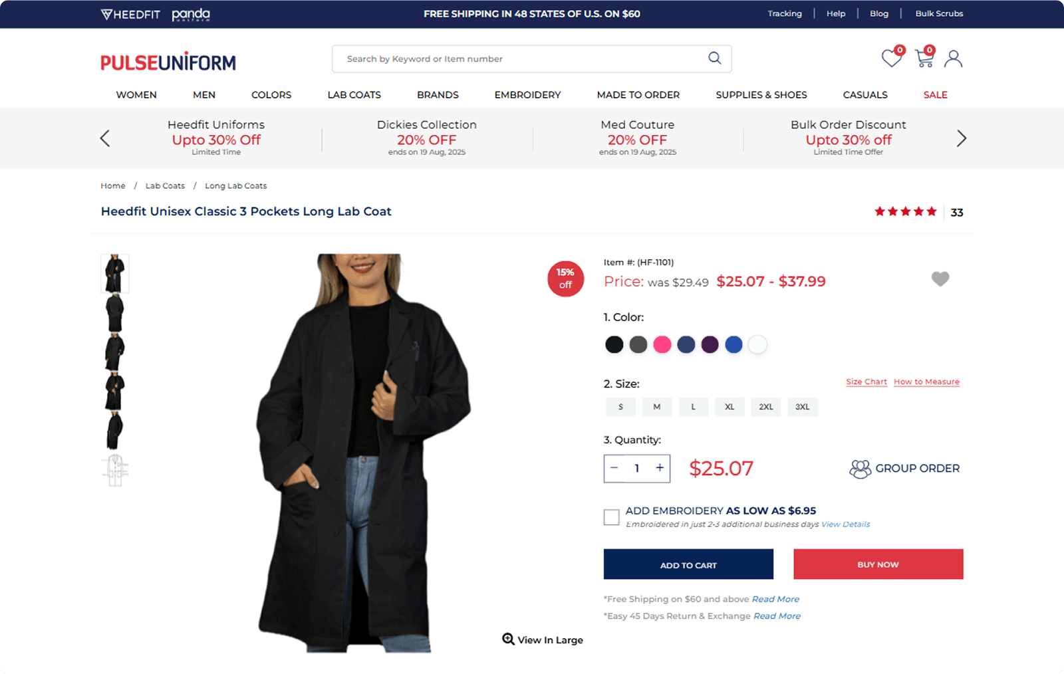Select size M option
Viewport: 1064px width, 674px height.
pyautogui.click(x=657, y=407)
